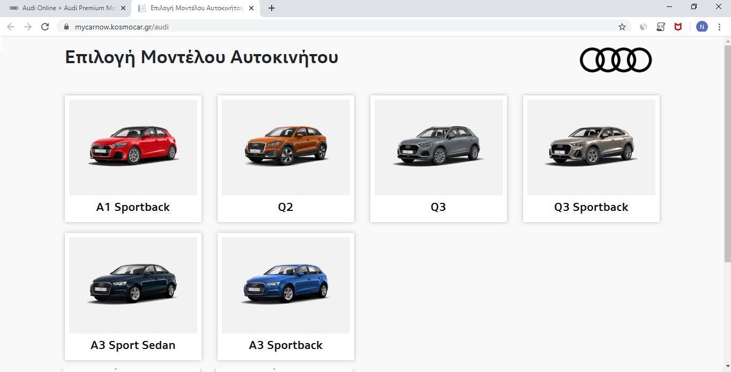731x372 pixels.
Task: Open the user profile avatar N
Action: (702, 27)
